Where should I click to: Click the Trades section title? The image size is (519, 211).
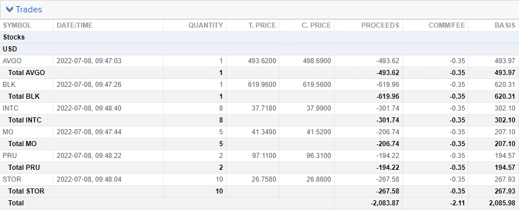click(x=29, y=10)
